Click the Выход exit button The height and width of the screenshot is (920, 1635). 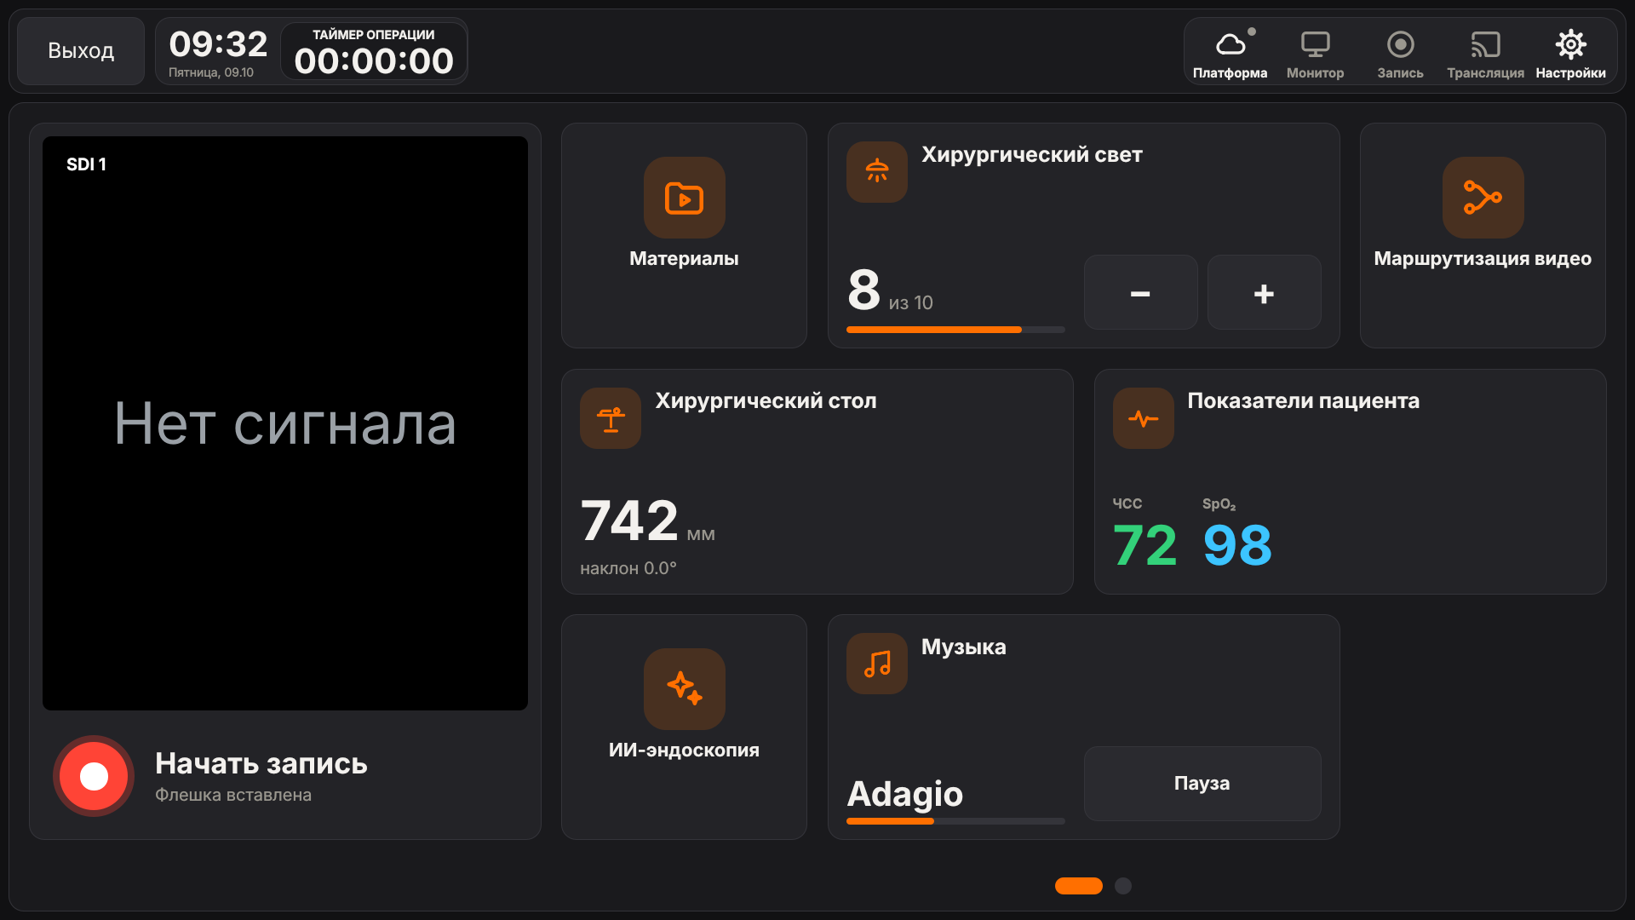pyautogui.click(x=81, y=51)
